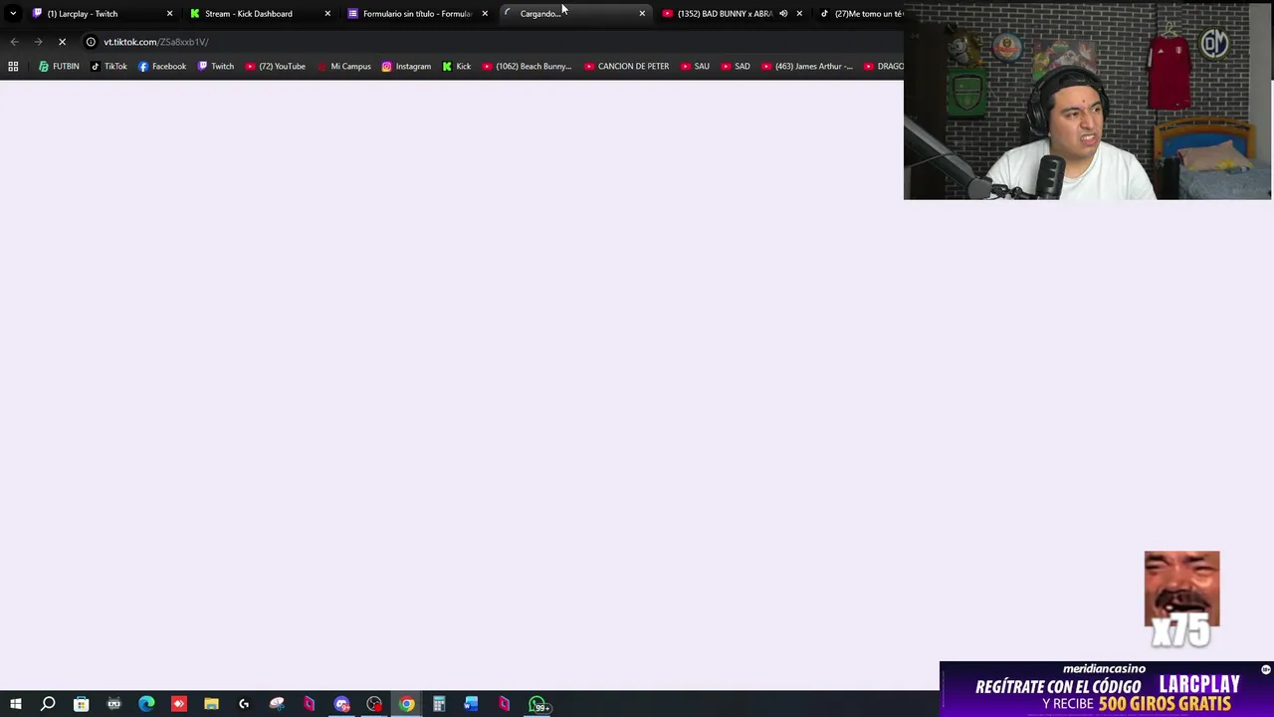1274x717 pixels.
Task: Open the Snipping Tool taskbar icon
Action: (x=277, y=704)
